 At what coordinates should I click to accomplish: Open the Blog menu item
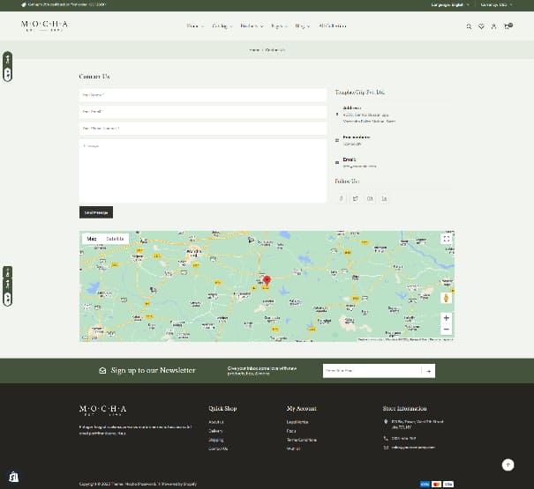pos(303,26)
